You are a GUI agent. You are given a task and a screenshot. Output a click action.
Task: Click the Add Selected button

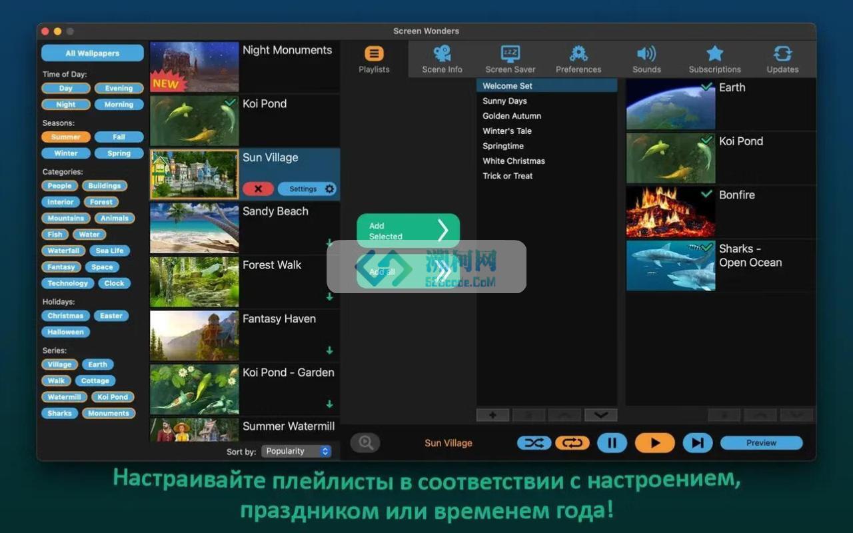click(x=408, y=231)
